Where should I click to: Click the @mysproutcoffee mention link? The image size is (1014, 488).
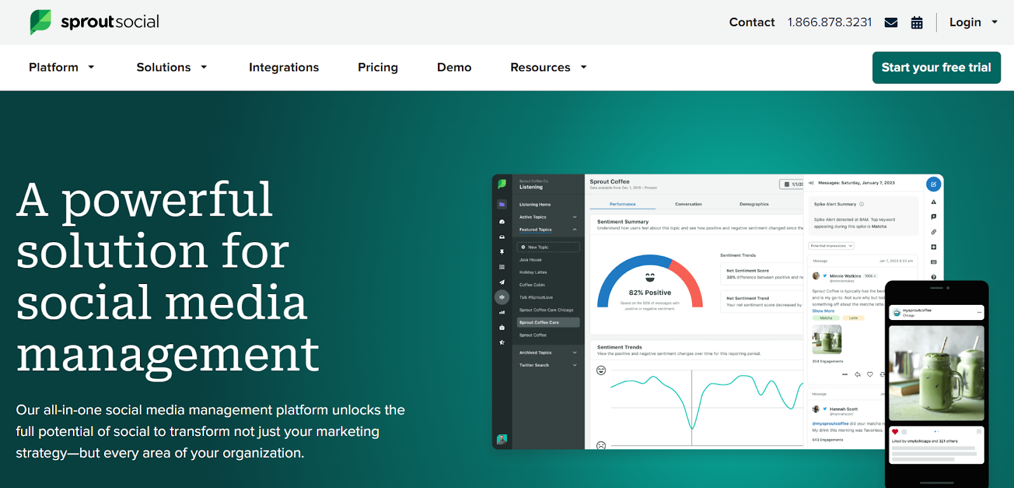(830, 423)
